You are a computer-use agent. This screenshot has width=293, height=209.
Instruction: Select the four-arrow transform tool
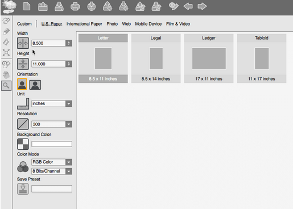(x=6, y=52)
